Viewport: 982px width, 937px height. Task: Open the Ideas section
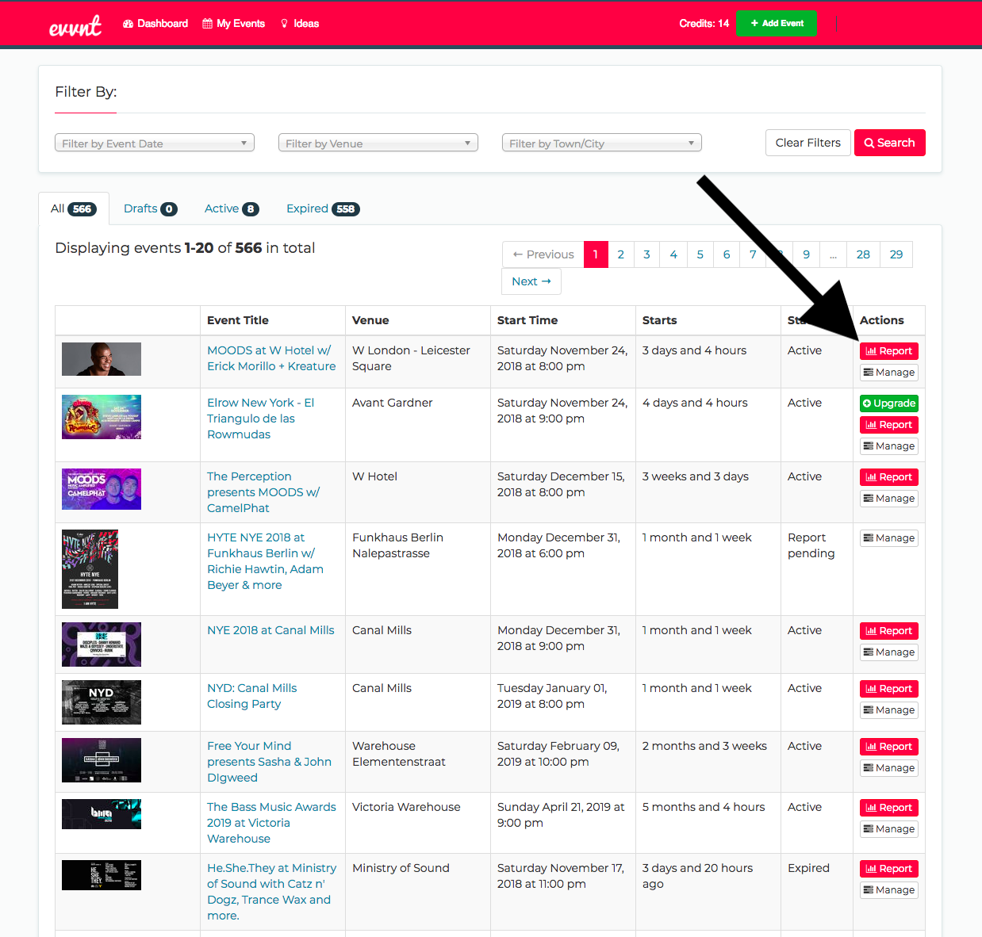pos(300,24)
